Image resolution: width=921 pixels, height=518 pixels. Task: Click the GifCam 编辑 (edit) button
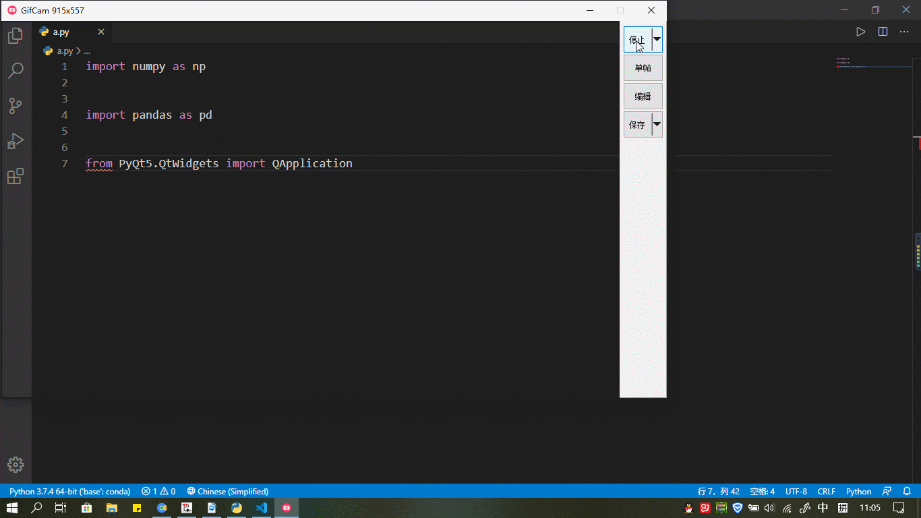643,96
